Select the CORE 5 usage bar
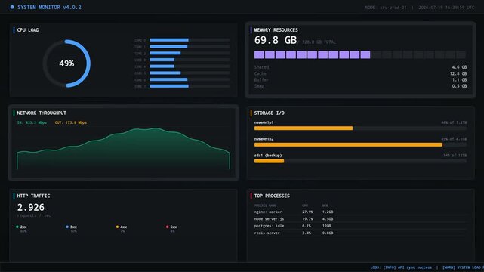 [190, 73]
